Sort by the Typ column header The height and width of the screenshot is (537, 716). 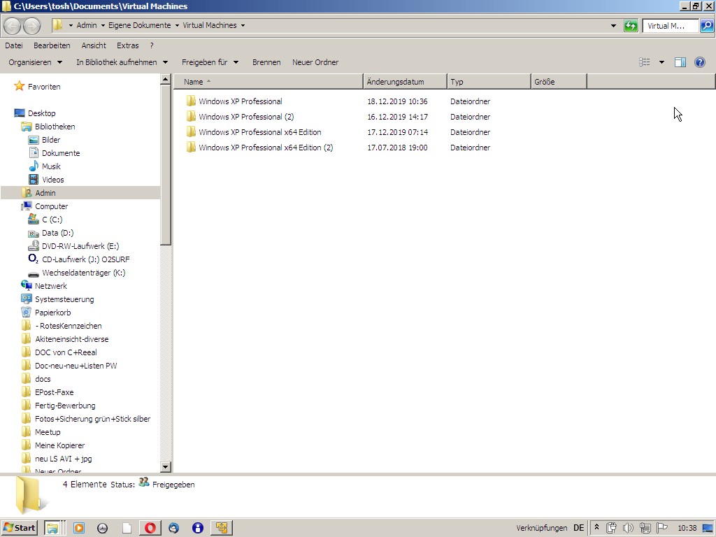(489, 82)
